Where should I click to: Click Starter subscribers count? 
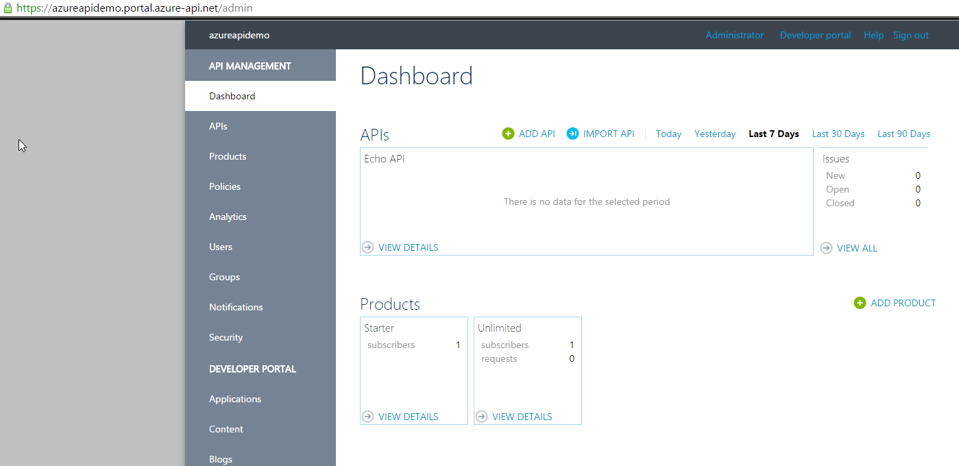click(458, 345)
